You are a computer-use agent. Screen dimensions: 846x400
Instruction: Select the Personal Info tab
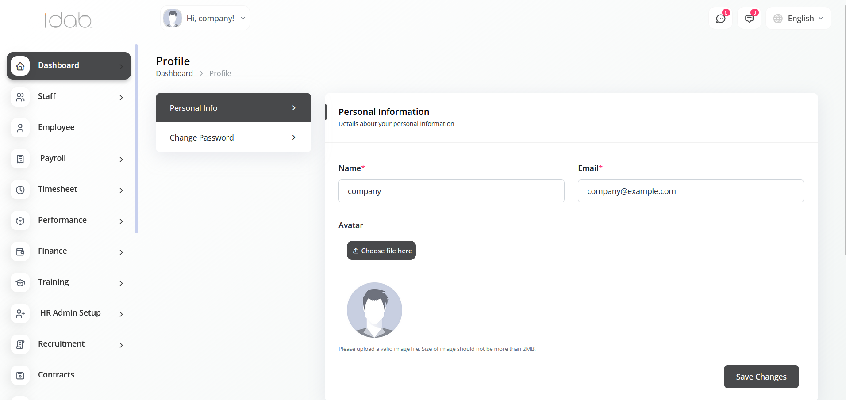tap(233, 108)
